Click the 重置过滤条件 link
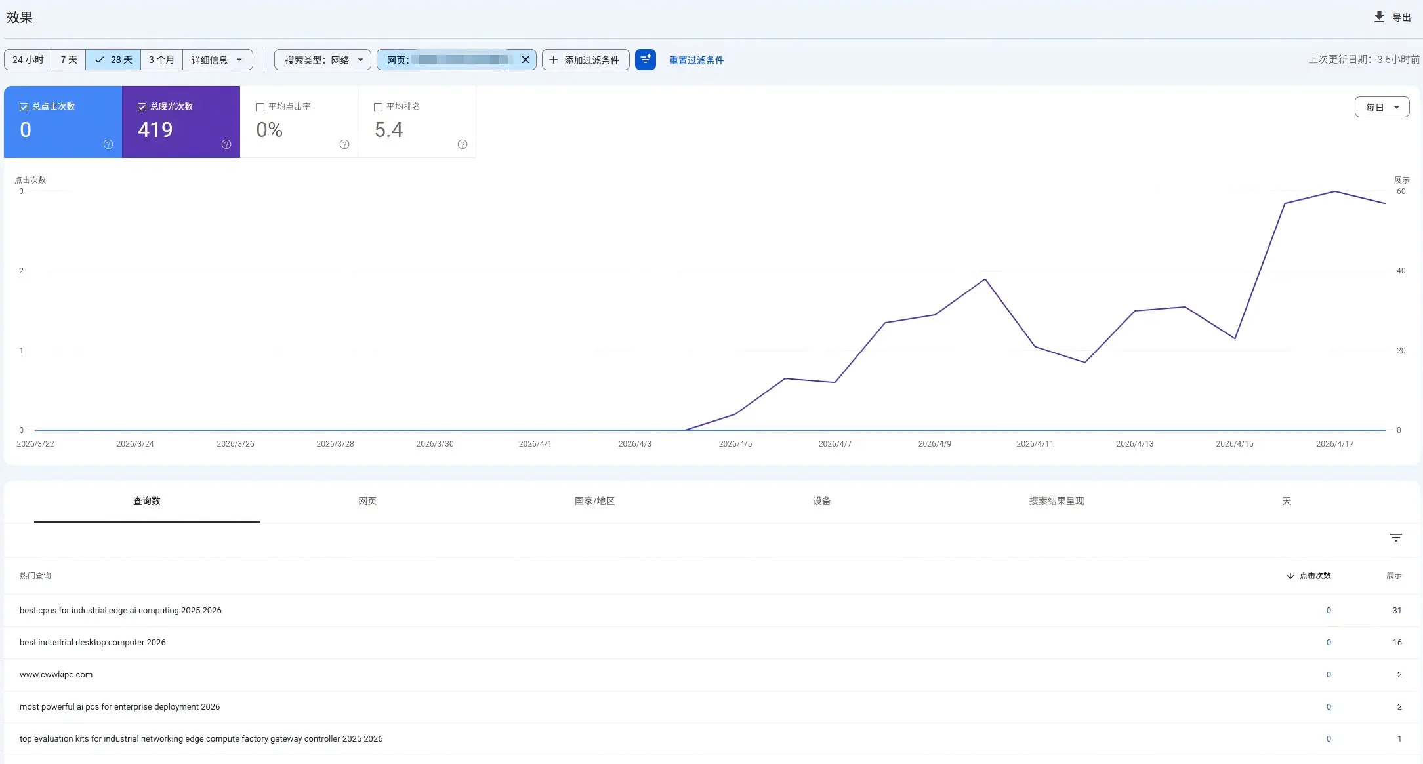Screen dimensions: 1423x764 coord(697,60)
